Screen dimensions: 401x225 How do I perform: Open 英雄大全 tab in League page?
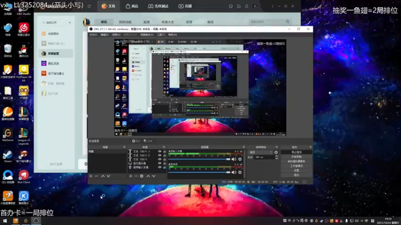click(x=168, y=22)
